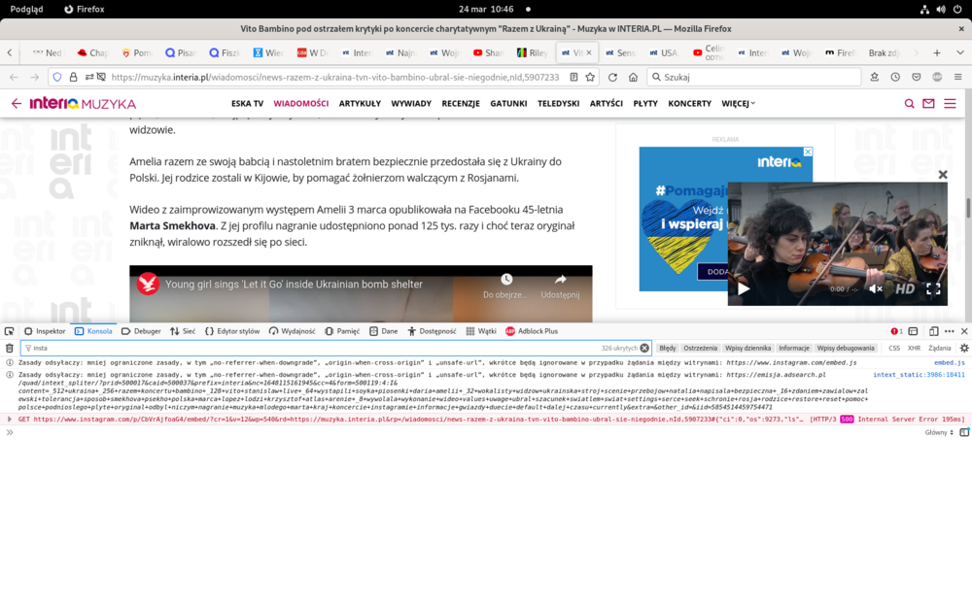Open the TELEDYSKI navigation link
Screen dimensions: 972x607
tap(559, 104)
